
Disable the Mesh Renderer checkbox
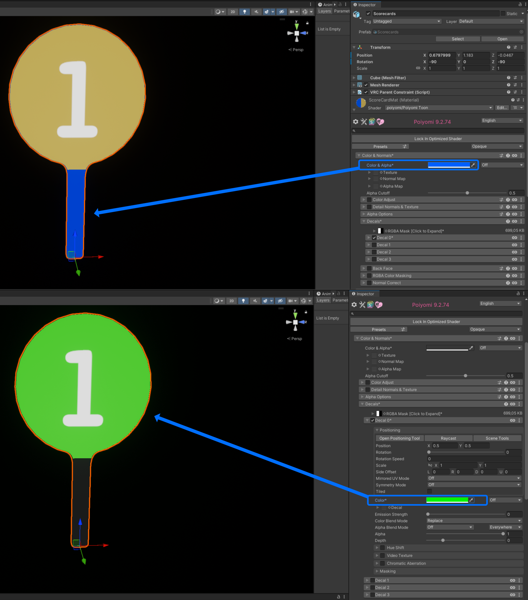[366, 85]
